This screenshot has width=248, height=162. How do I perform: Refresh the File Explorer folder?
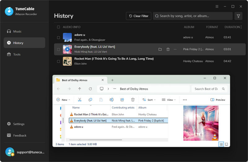(x=90, y=89)
